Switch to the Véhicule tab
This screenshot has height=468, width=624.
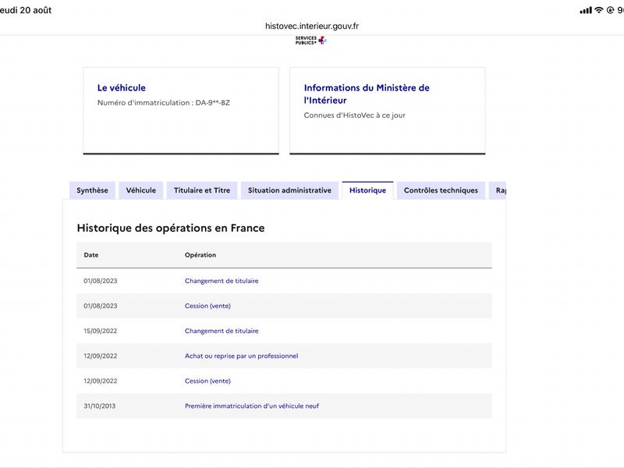click(141, 190)
